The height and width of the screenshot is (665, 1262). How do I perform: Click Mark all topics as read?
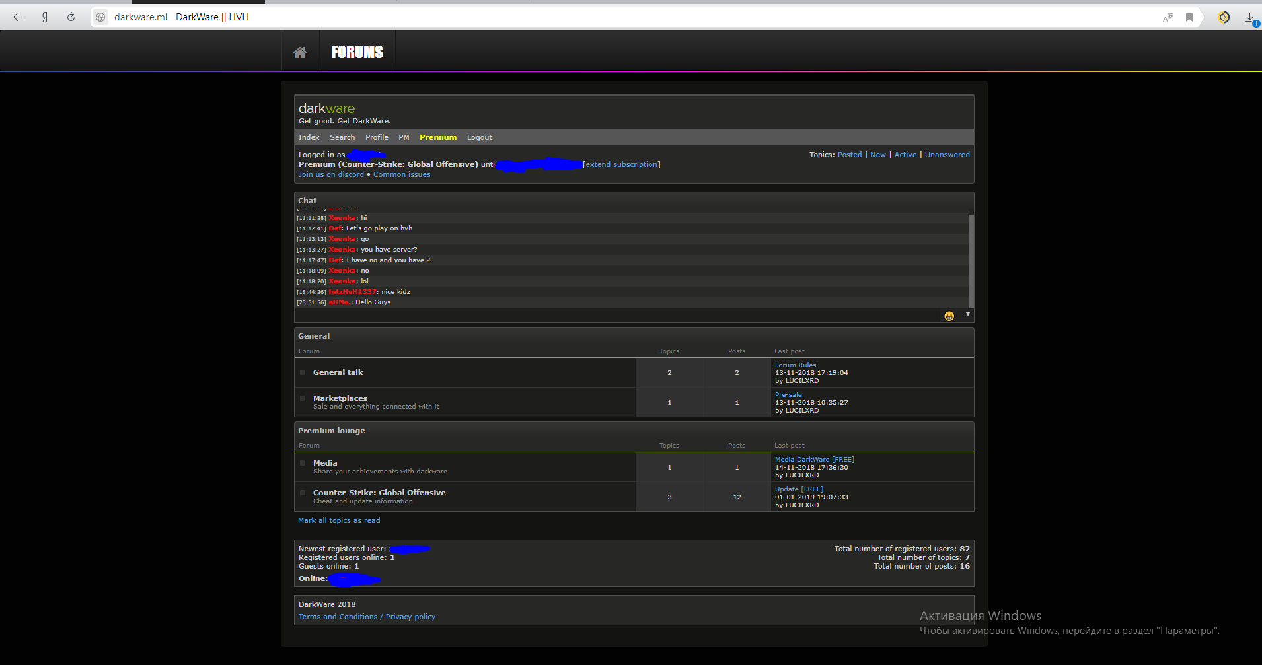point(339,520)
